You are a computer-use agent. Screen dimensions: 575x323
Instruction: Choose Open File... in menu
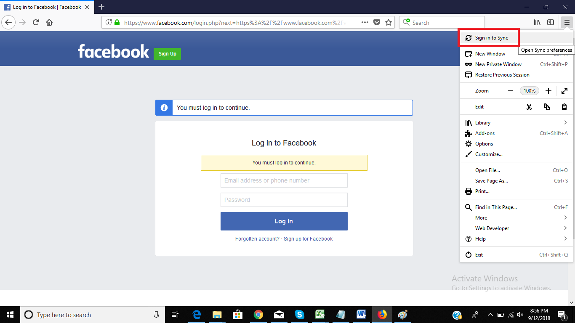[x=517, y=170]
